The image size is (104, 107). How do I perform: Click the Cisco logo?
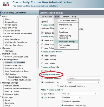pos(6,4)
